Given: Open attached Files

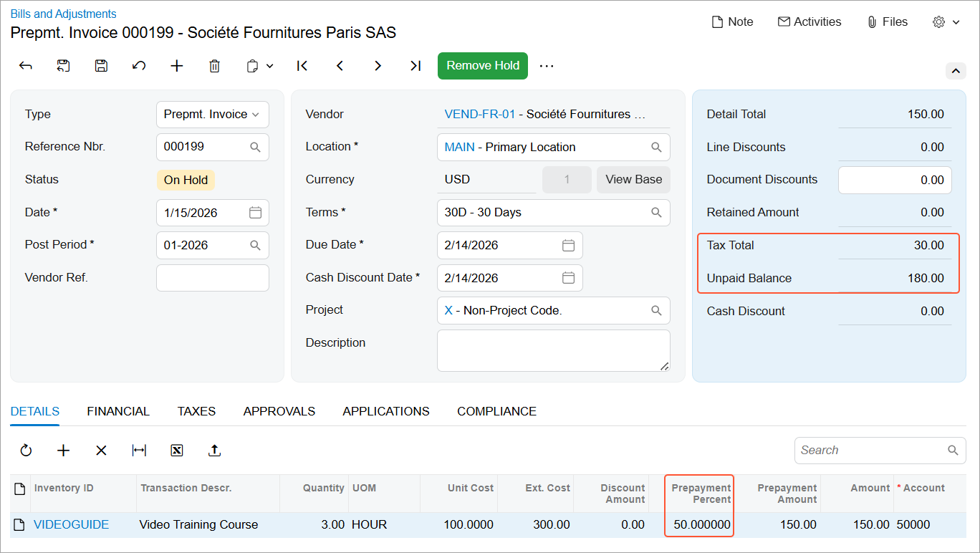Looking at the screenshot, I should (888, 22).
